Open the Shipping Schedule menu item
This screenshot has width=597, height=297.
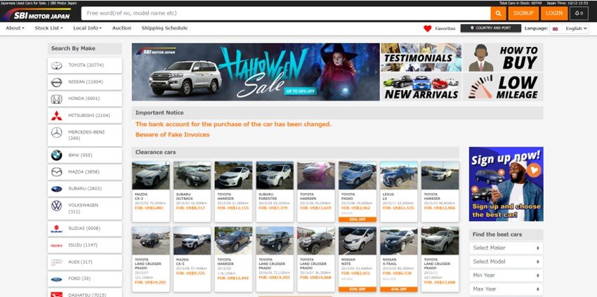click(164, 28)
